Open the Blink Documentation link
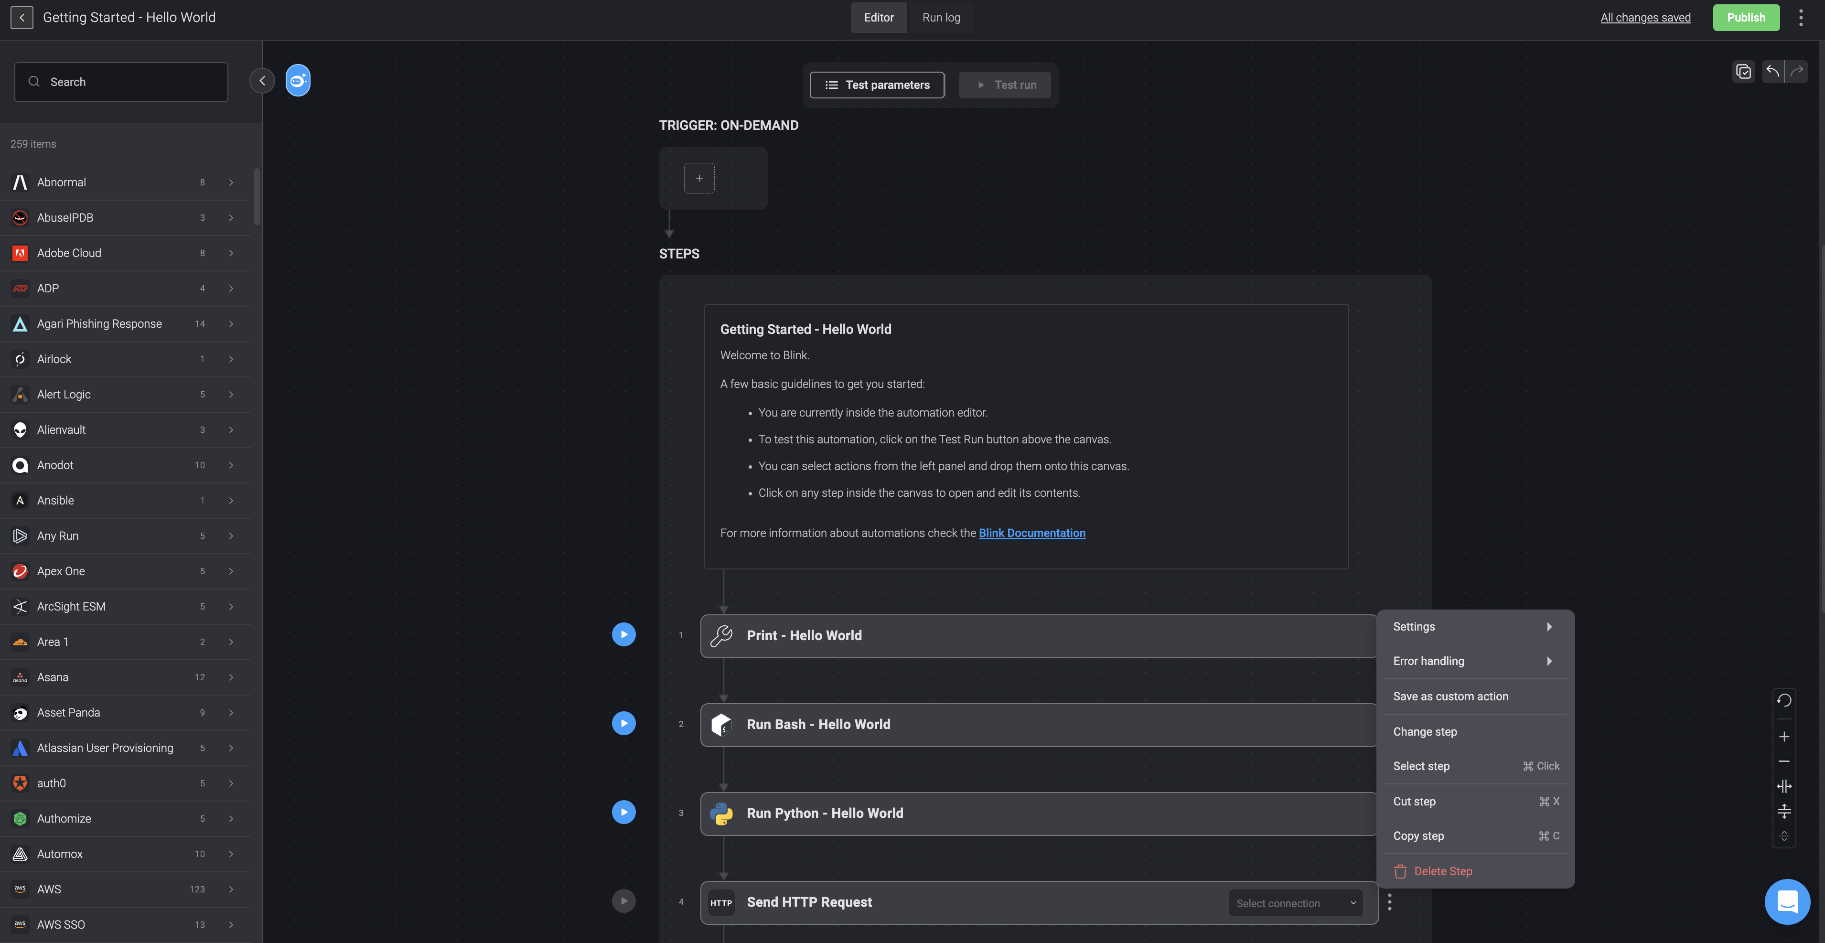1825x943 pixels. tap(1031, 533)
